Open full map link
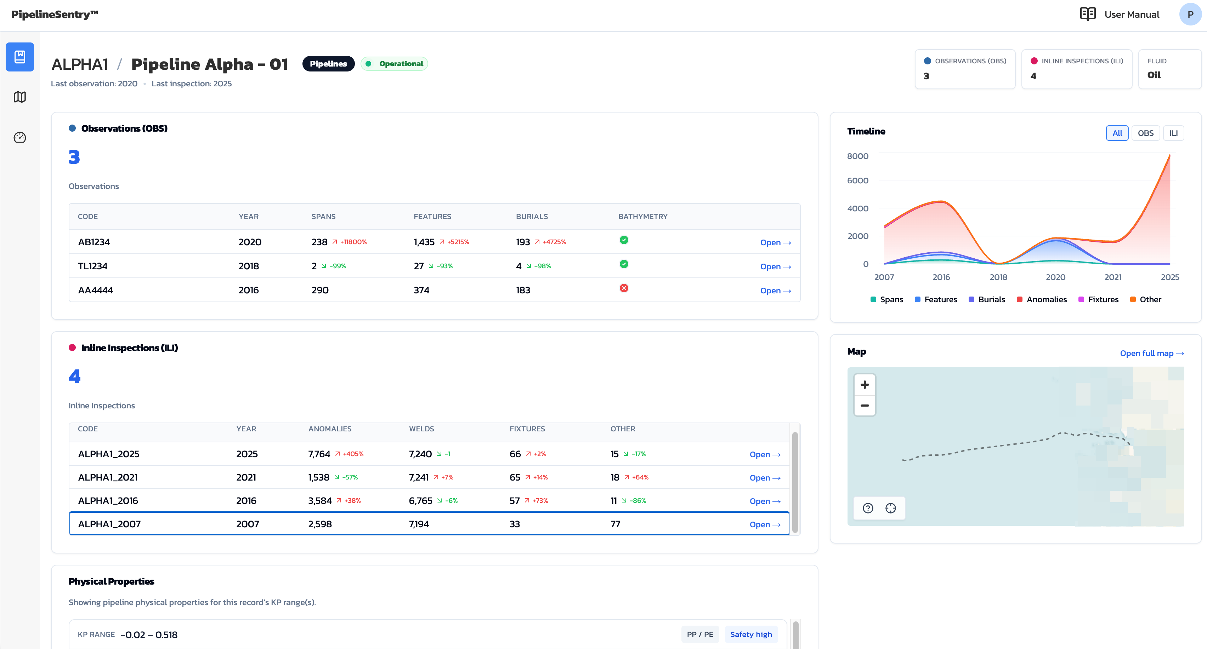Viewport: 1207px width, 649px height. pos(1152,353)
